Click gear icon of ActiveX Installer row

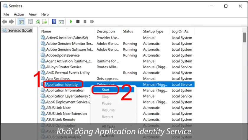[43, 37]
